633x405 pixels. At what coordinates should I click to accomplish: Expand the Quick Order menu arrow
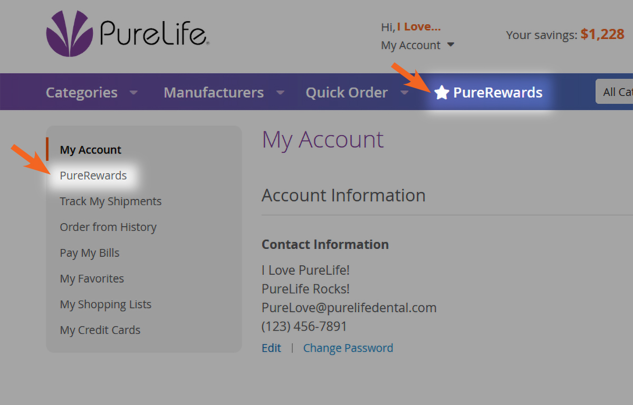[x=404, y=93]
